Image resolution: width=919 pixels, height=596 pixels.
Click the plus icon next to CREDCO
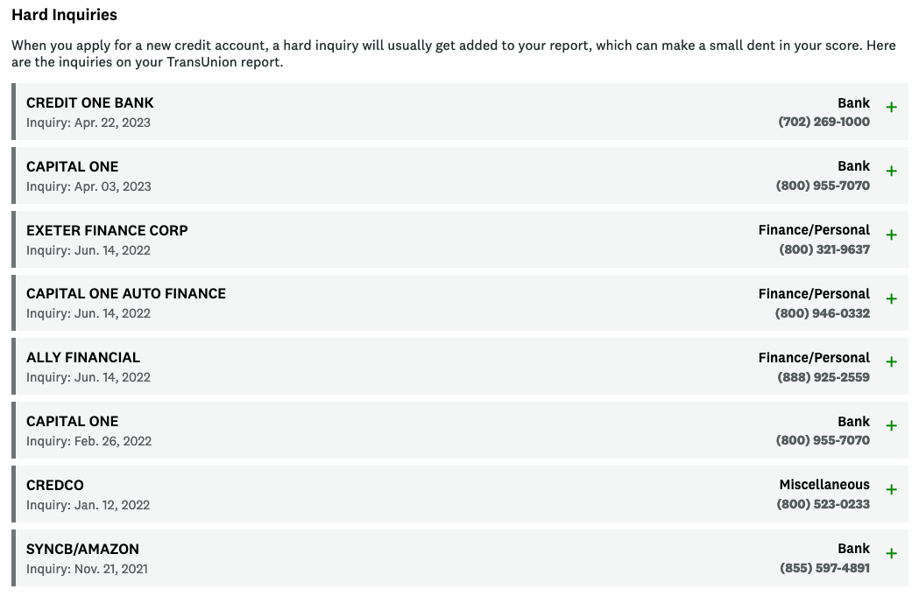pyautogui.click(x=891, y=489)
